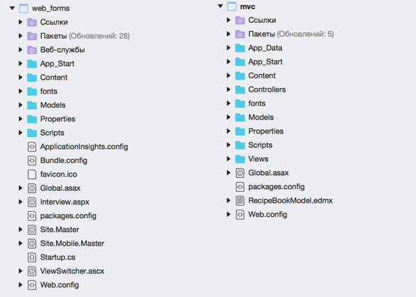416x297 pixels.
Task: Collapse the mvc project tree
Action: [x=220, y=6]
